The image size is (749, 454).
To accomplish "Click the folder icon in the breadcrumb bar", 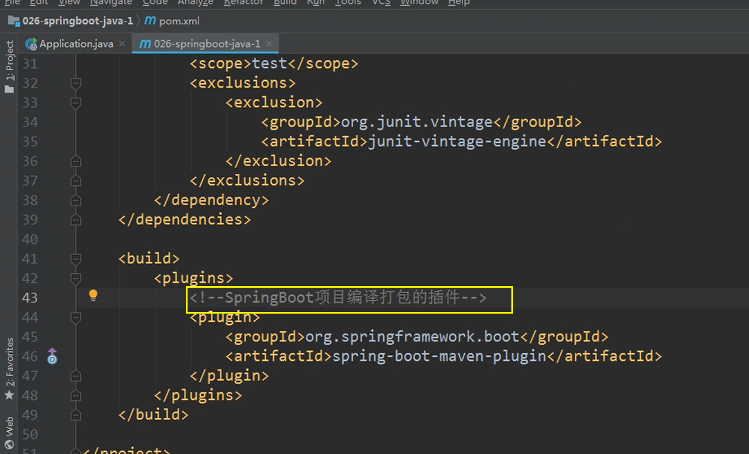I will (14, 21).
